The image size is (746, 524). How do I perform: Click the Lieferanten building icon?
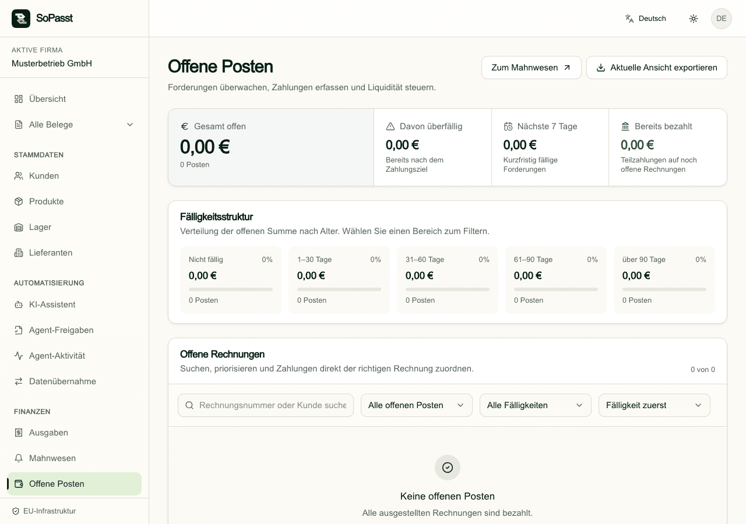(x=19, y=253)
